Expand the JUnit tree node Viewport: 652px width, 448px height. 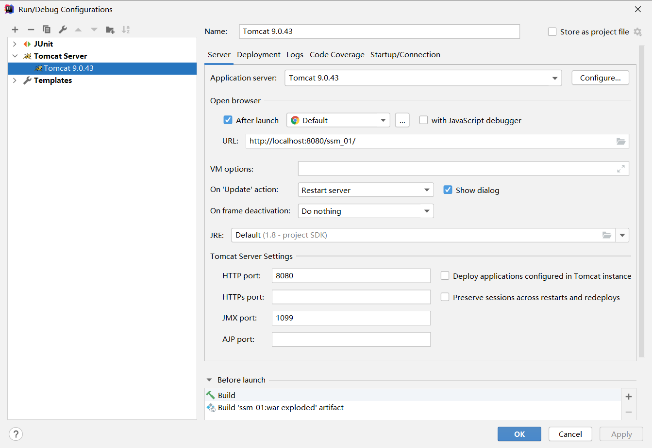pyautogui.click(x=15, y=44)
